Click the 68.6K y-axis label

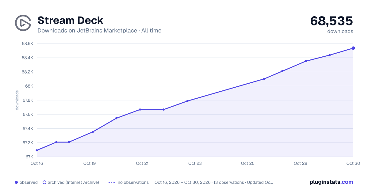click(x=27, y=44)
